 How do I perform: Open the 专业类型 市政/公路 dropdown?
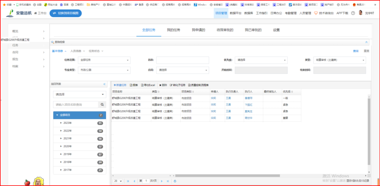tap(104, 70)
